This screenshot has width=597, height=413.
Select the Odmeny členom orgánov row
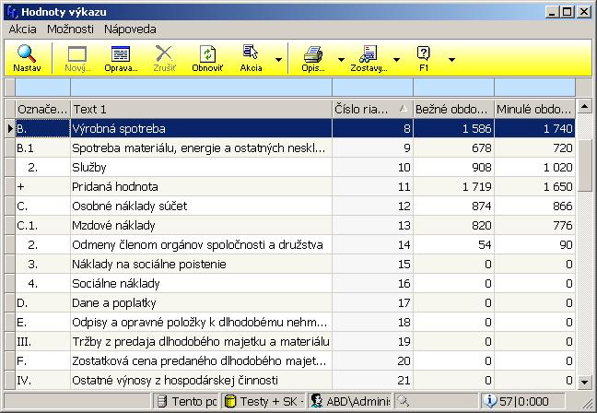295,244
